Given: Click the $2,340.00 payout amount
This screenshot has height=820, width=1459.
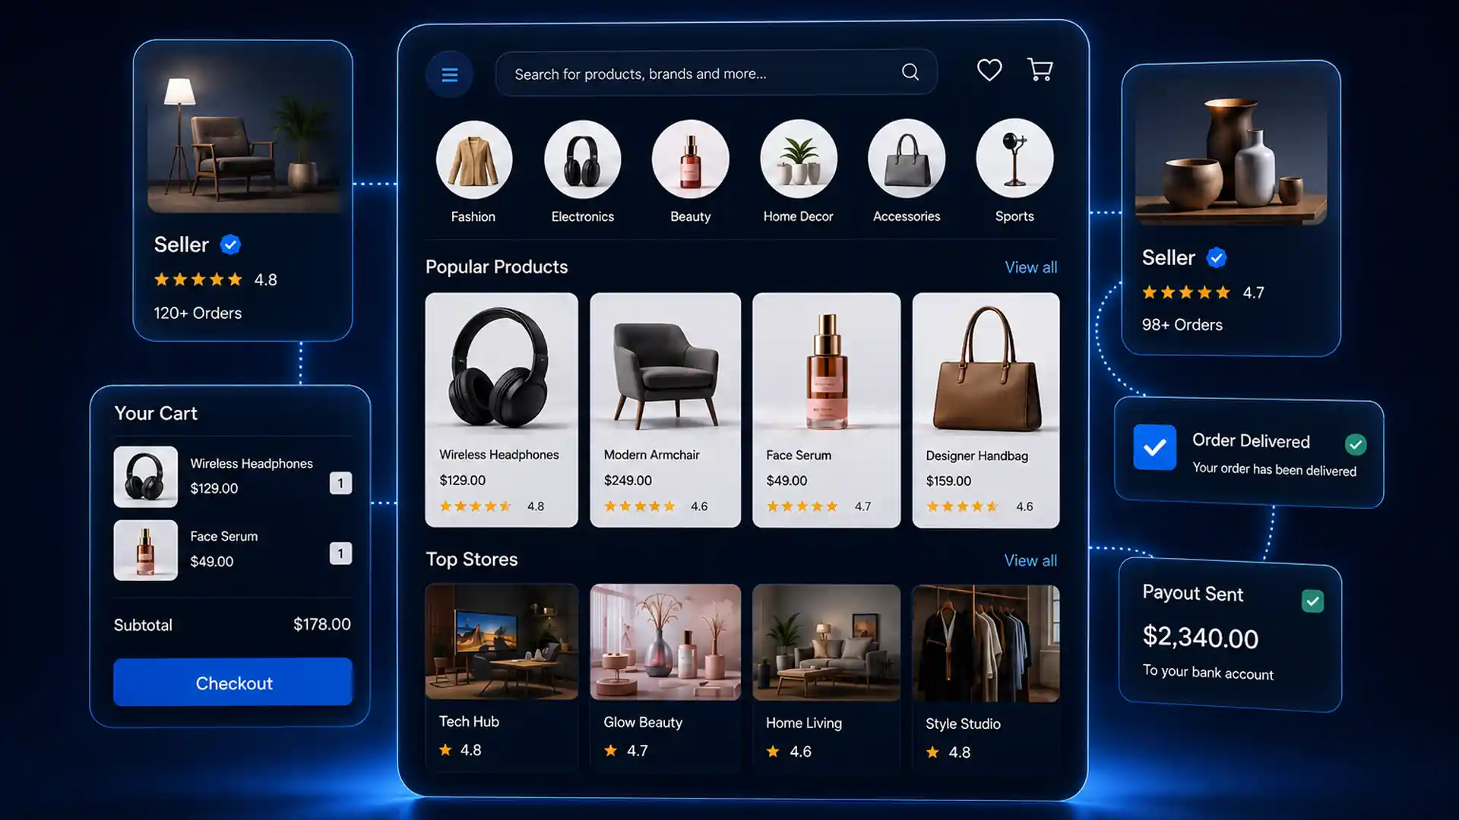Looking at the screenshot, I should pyautogui.click(x=1201, y=637).
